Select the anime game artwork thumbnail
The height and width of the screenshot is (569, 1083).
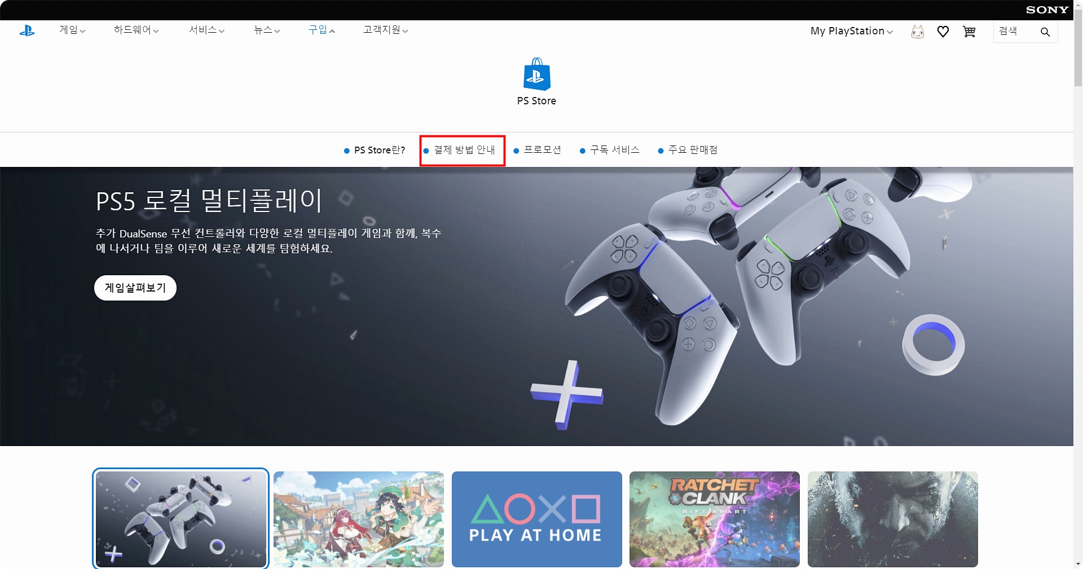359,519
